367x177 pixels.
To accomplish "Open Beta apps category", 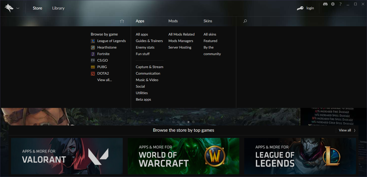I will (x=143, y=99).
